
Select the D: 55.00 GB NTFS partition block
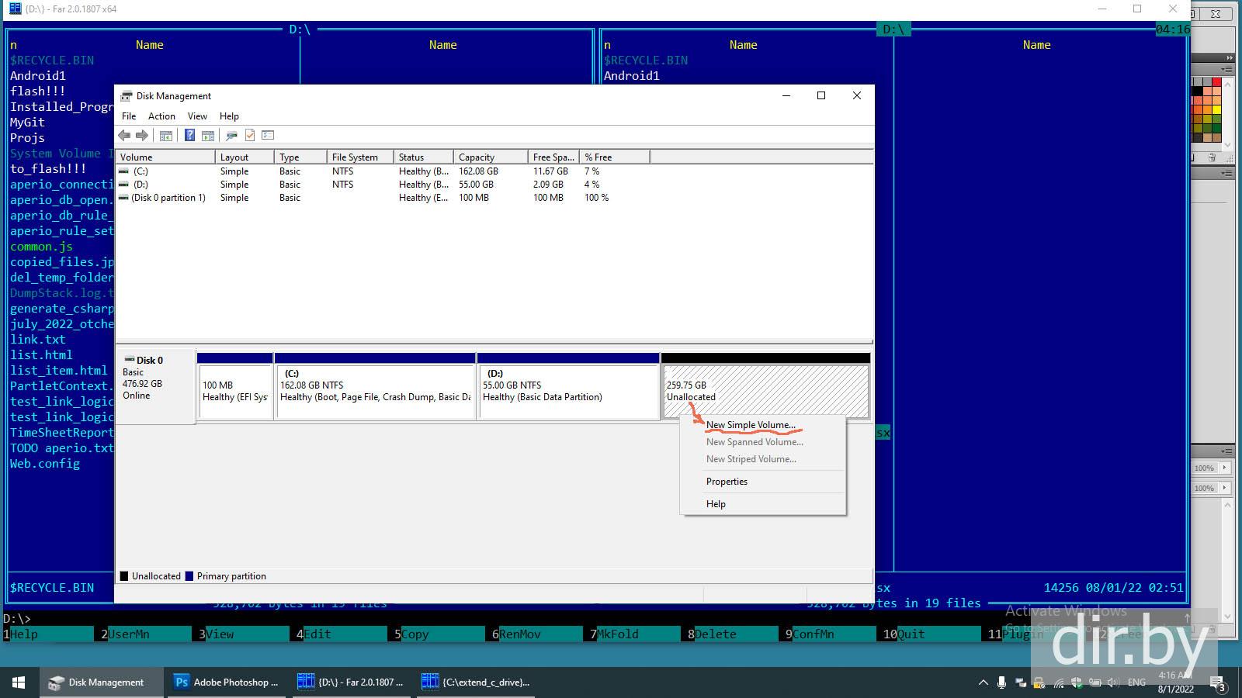pos(568,392)
